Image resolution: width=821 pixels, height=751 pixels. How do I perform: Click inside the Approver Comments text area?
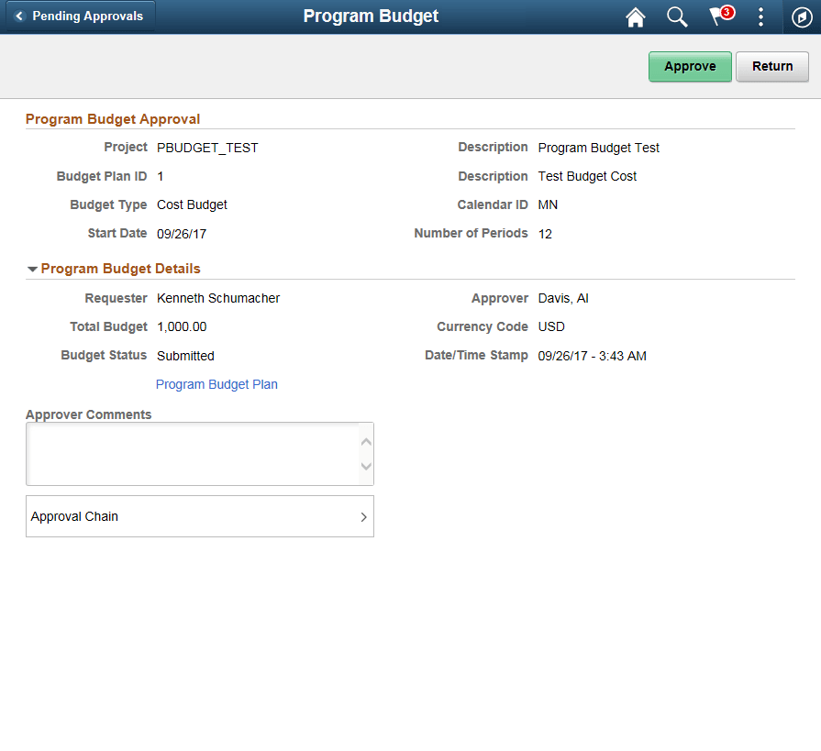pos(183,454)
